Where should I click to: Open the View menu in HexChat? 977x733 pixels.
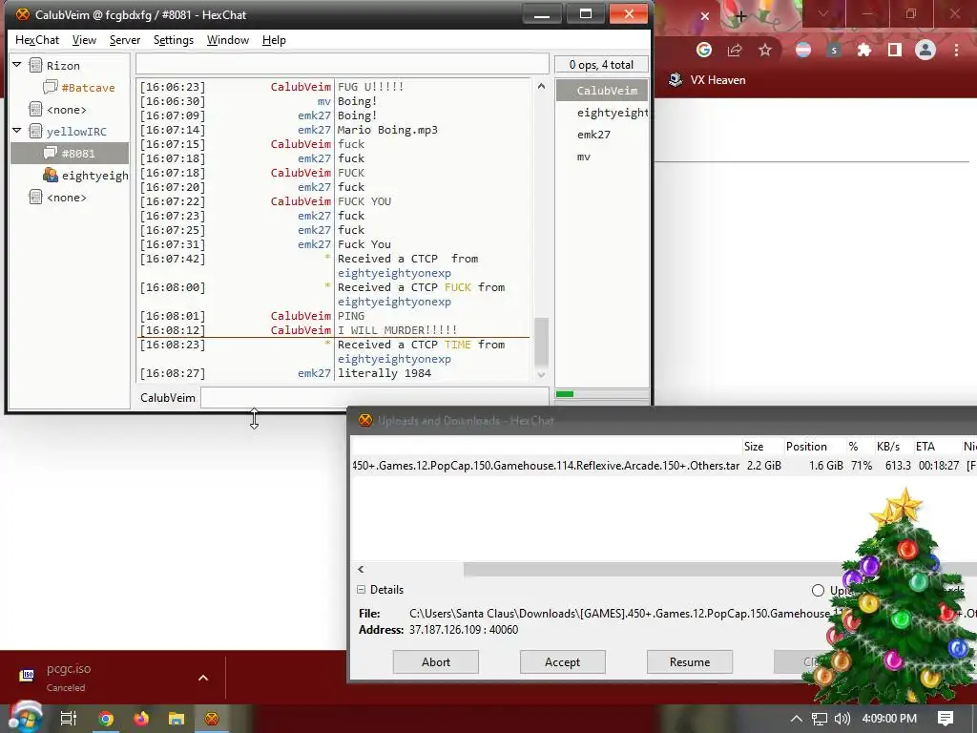tap(84, 40)
